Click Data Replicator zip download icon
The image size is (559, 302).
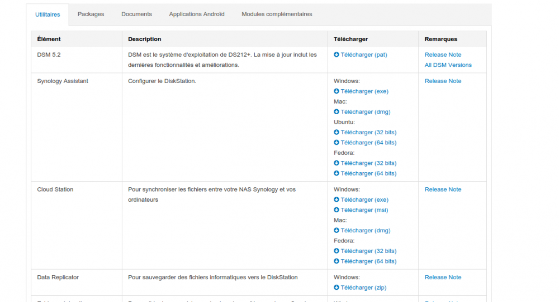pos(336,288)
